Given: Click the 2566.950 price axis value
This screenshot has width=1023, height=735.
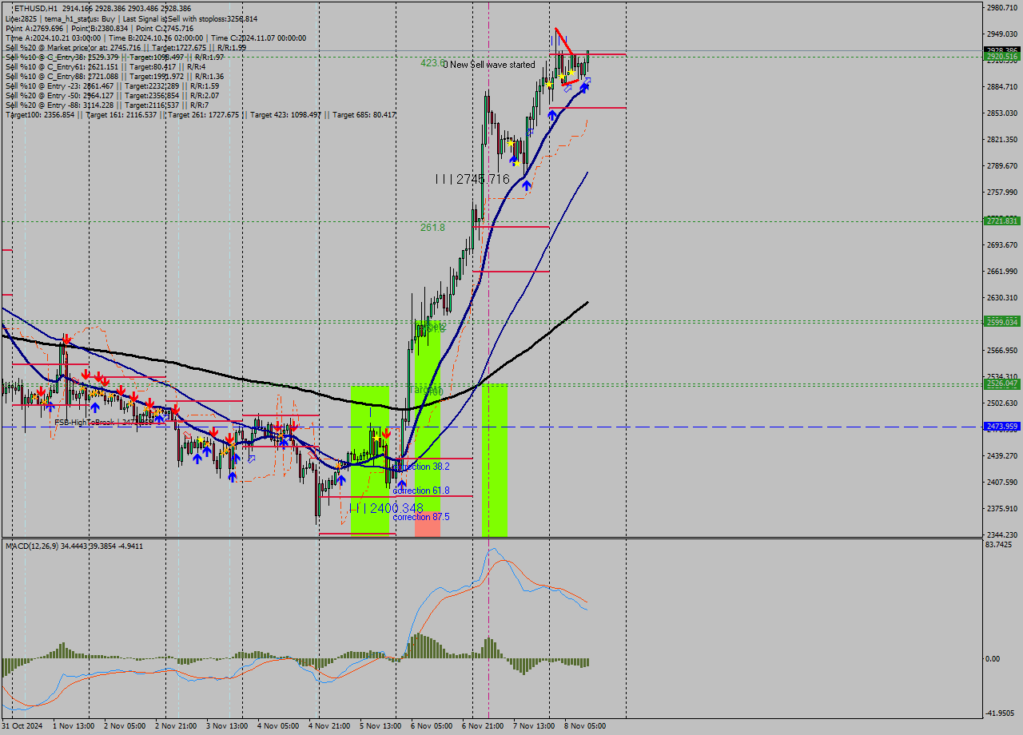Looking at the screenshot, I should 1002,350.
